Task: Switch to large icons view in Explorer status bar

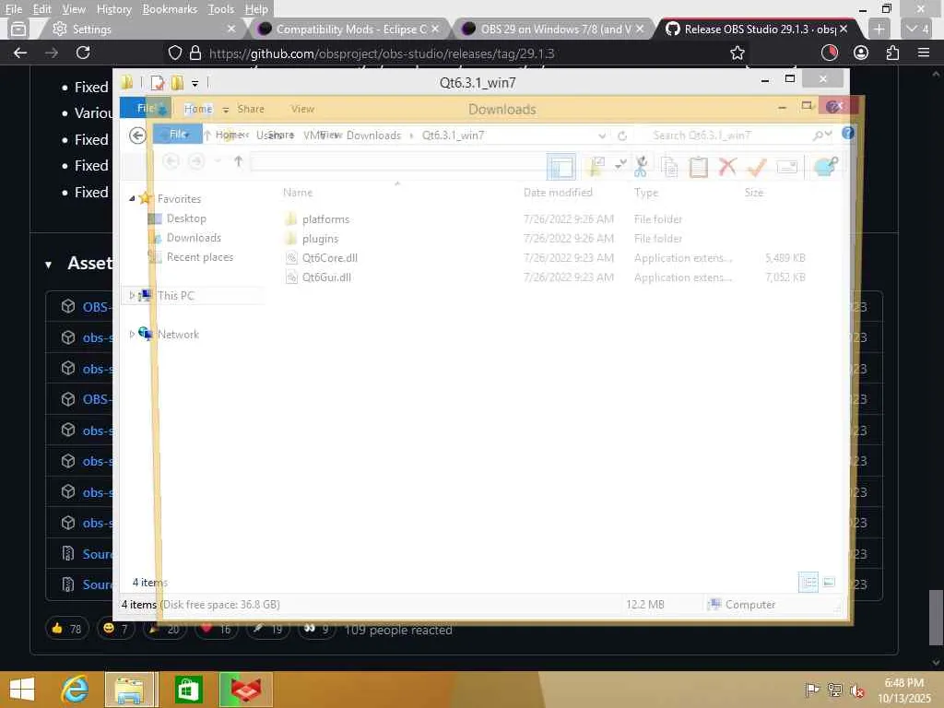Action: pos(829,583)
